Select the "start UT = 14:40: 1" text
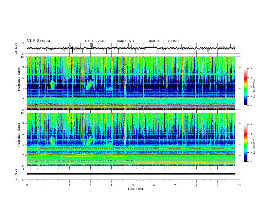Viewport: 269px width, 208px height. coord(164,41)
